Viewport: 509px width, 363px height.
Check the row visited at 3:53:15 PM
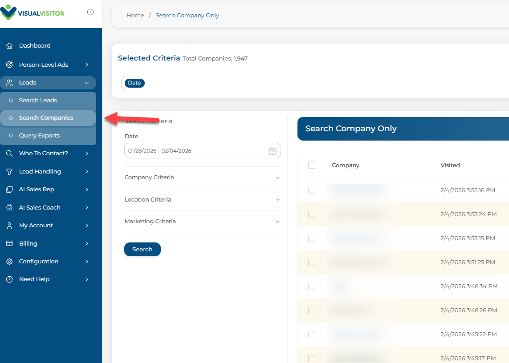click(x=312, y=238)
